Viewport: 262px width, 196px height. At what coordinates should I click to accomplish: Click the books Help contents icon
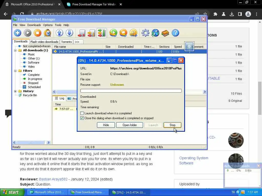(x=166, y=33)
